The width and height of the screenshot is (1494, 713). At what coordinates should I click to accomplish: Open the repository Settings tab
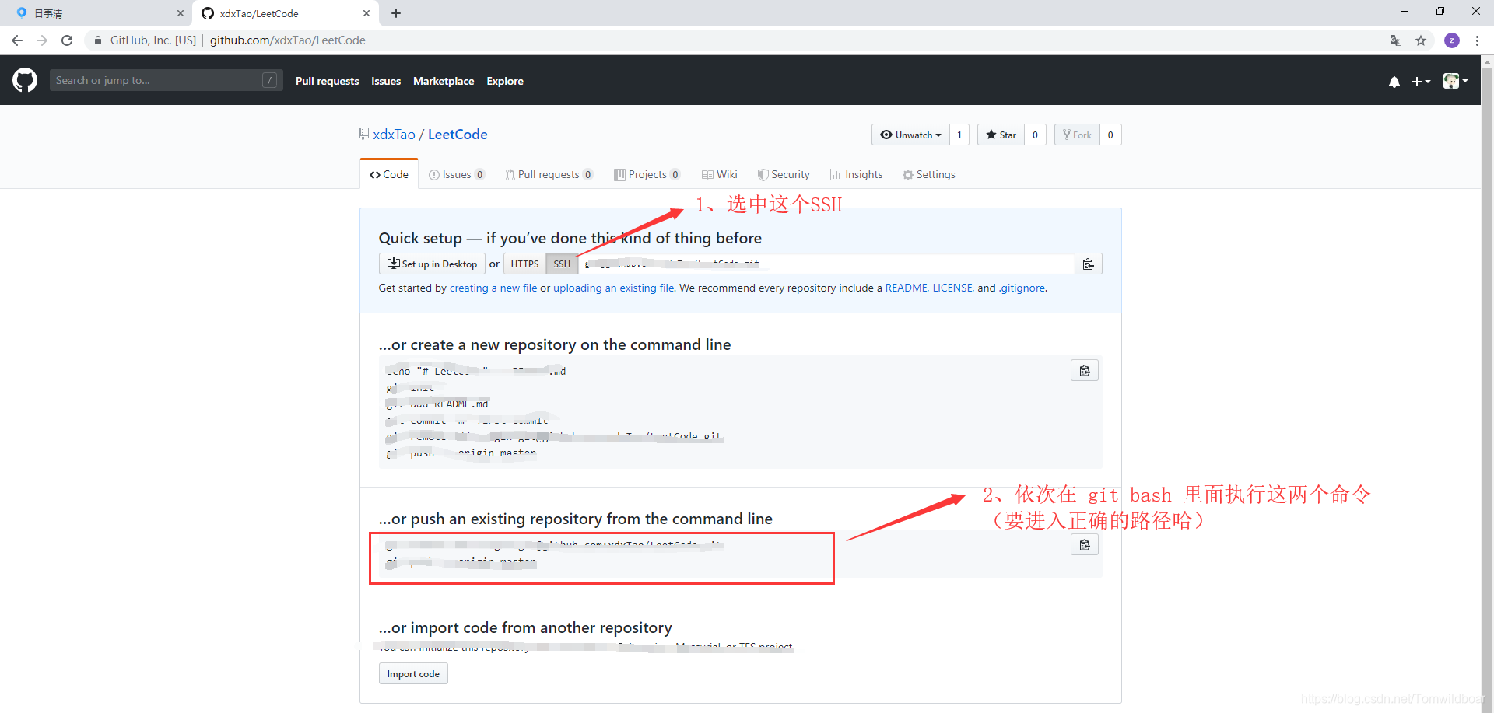point(929,174)
